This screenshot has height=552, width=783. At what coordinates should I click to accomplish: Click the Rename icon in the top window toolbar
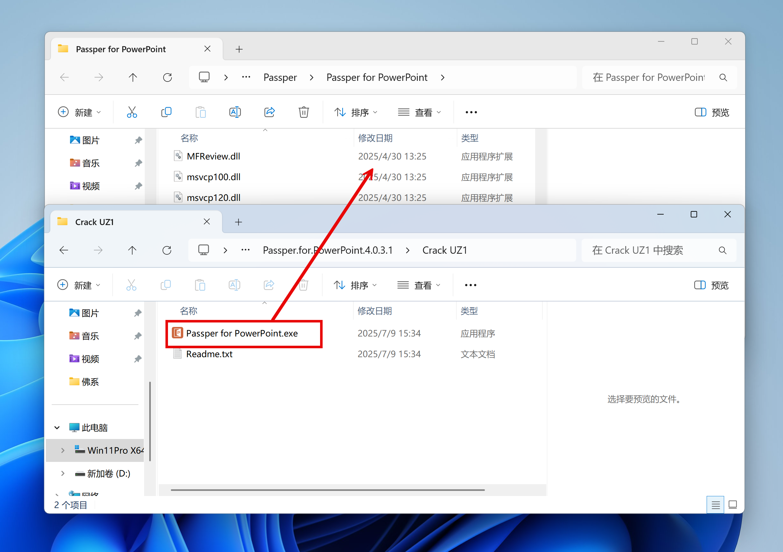[235, 112]
